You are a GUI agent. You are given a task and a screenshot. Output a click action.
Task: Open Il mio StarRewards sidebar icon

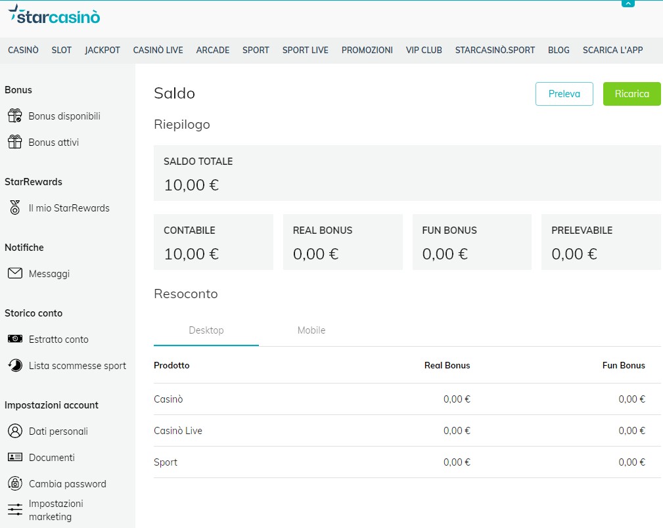click(15, 208)
